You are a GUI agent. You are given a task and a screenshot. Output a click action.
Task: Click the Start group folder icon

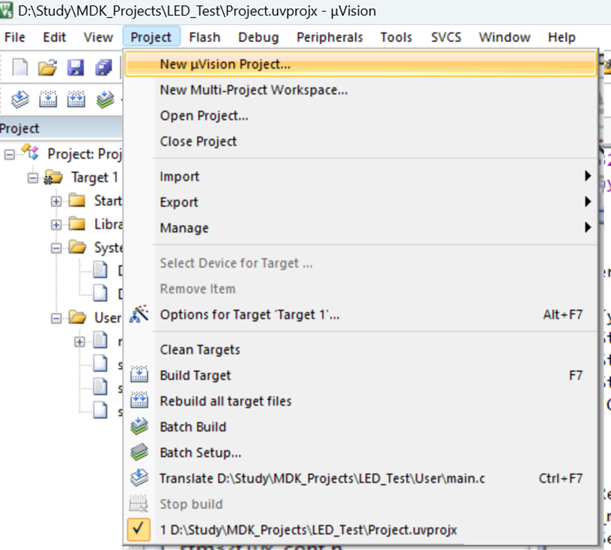point(77,201)
